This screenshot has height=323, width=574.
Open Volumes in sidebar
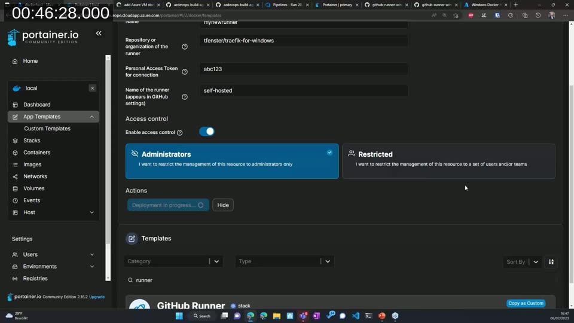33,188
